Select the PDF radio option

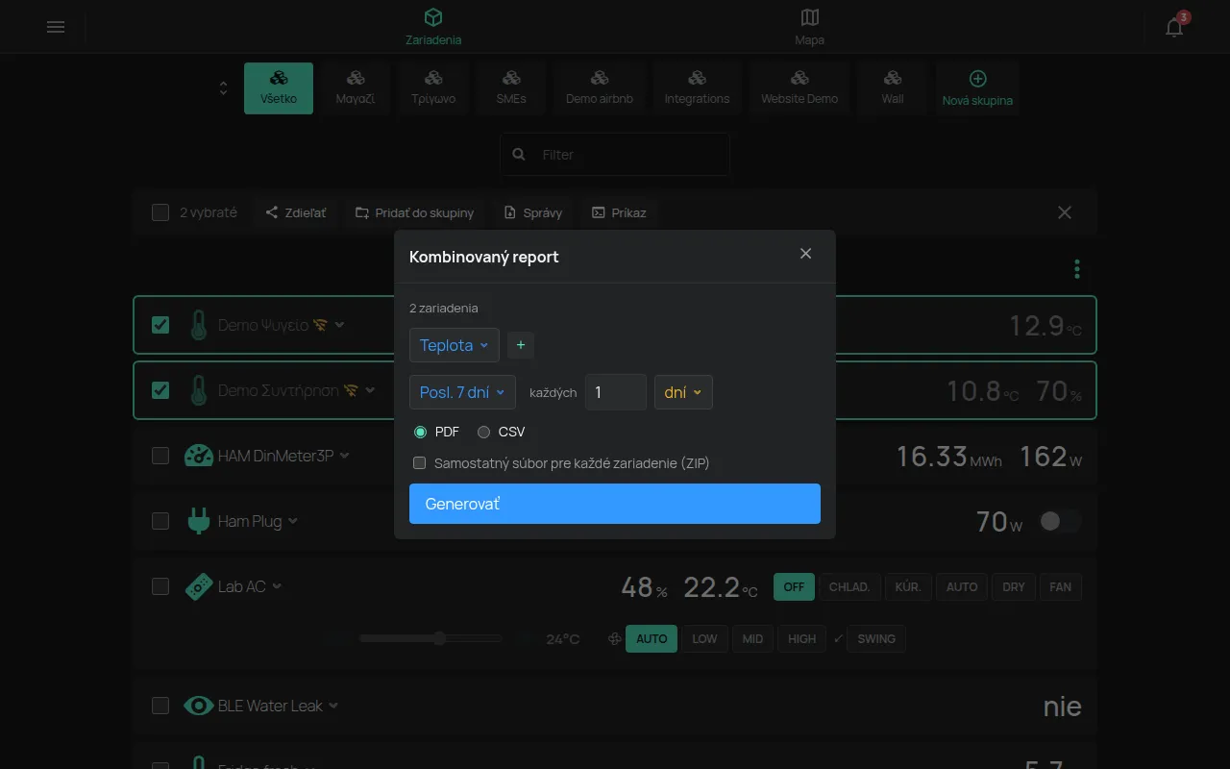pyautogui.click(x=420, y=432)
